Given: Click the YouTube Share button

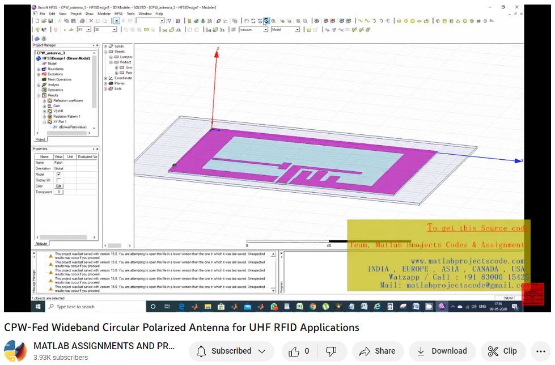Looking at the screenshot, I should pos(378,351).
